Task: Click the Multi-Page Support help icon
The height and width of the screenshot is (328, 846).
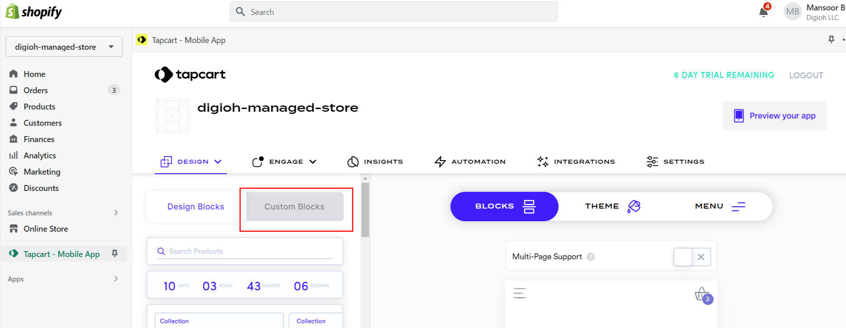Action: [x=591, y=257]
